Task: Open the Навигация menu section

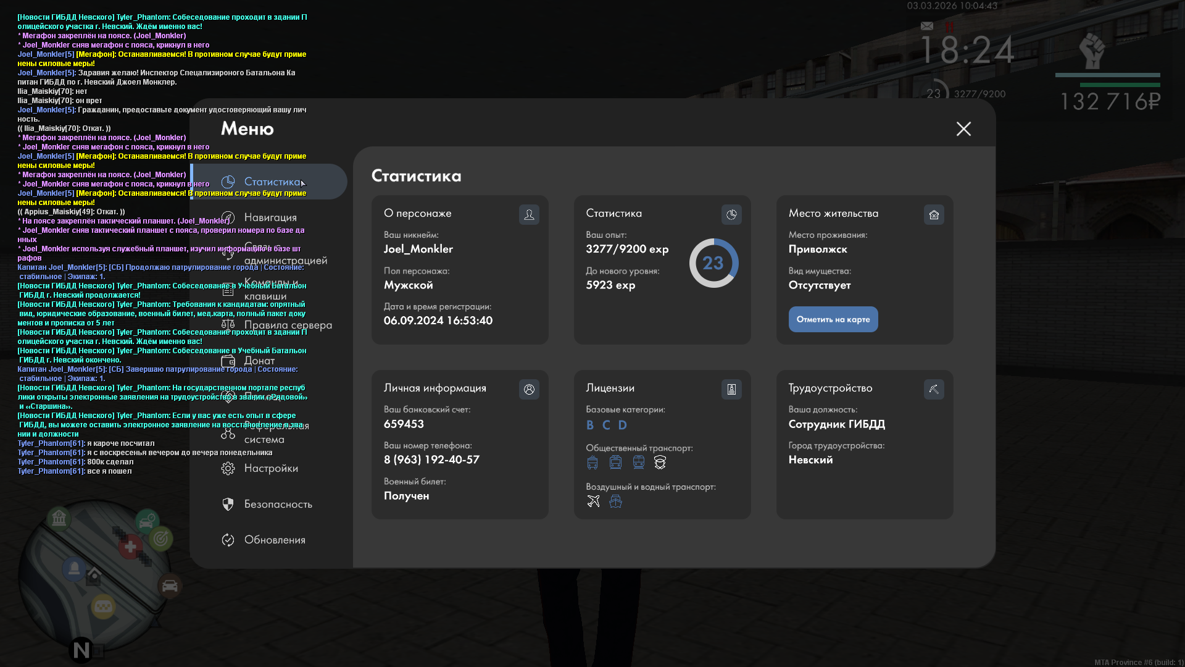Action: (270, 217)
